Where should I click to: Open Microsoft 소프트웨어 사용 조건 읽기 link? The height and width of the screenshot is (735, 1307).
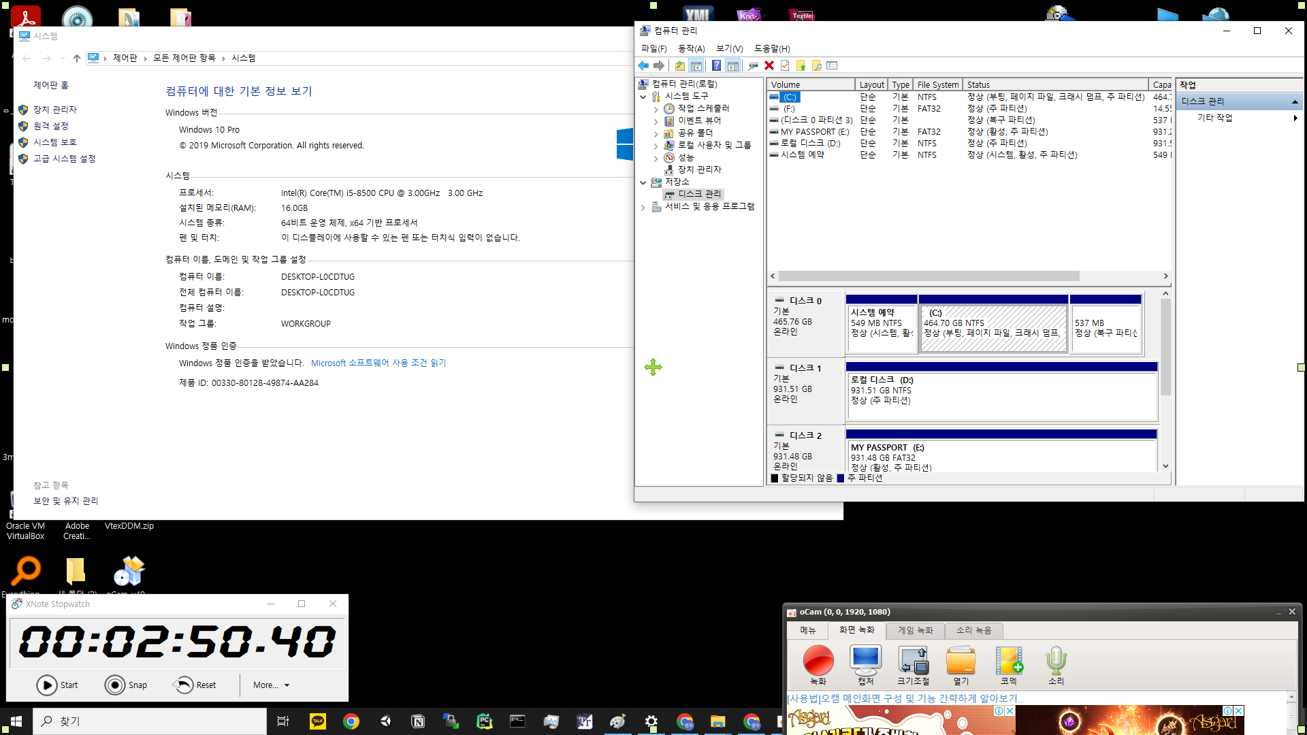click(x=378, y=363)
